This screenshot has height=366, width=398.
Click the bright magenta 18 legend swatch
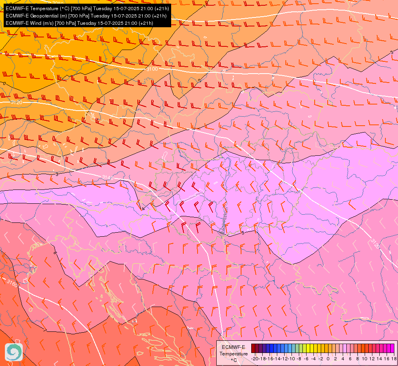click(x=392, y=348)
